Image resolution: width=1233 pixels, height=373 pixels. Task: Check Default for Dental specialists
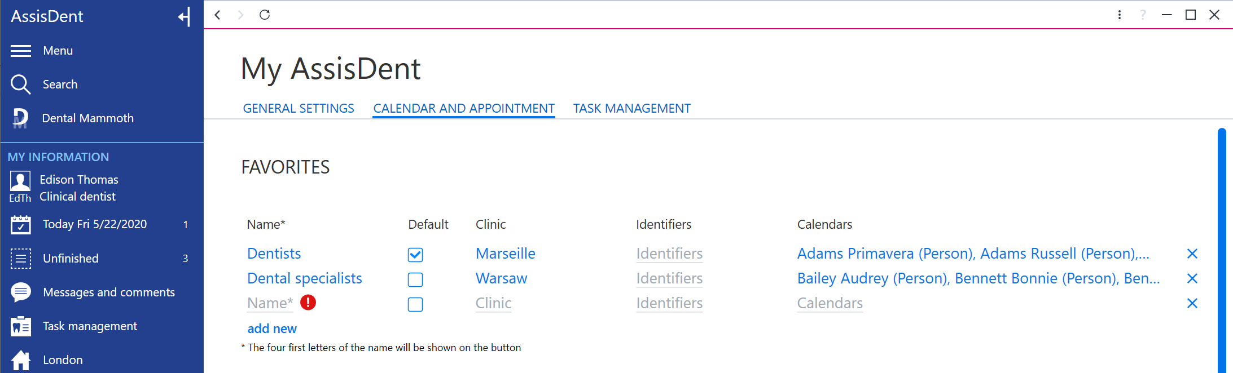tap(415, 279)
